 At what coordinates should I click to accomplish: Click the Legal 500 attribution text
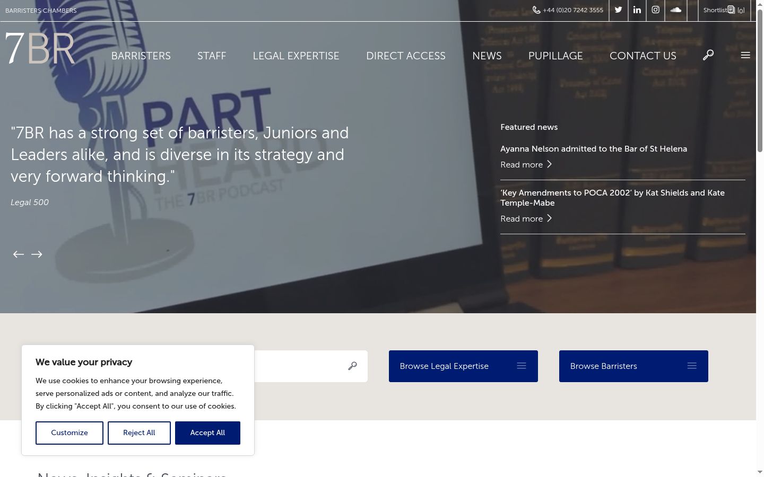[30, 202]
